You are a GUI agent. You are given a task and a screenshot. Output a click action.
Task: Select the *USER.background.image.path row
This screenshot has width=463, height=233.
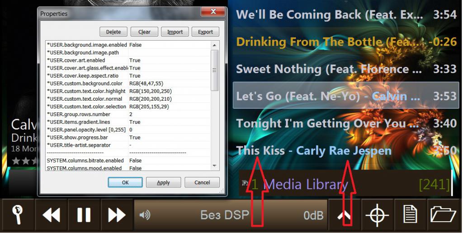[128, 52]
